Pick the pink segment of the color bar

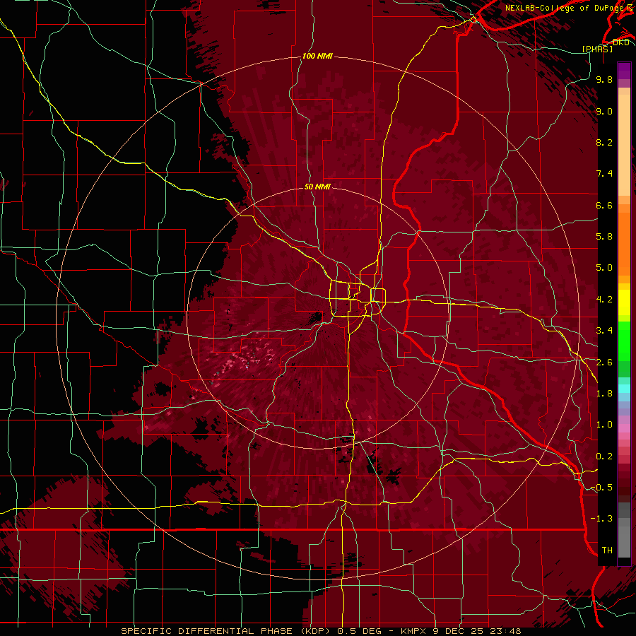pyautogui.click(x=624, y=428)
